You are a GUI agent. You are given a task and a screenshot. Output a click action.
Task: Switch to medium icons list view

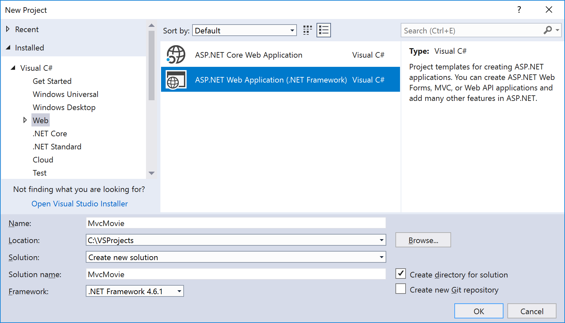[x=323, y=30]
